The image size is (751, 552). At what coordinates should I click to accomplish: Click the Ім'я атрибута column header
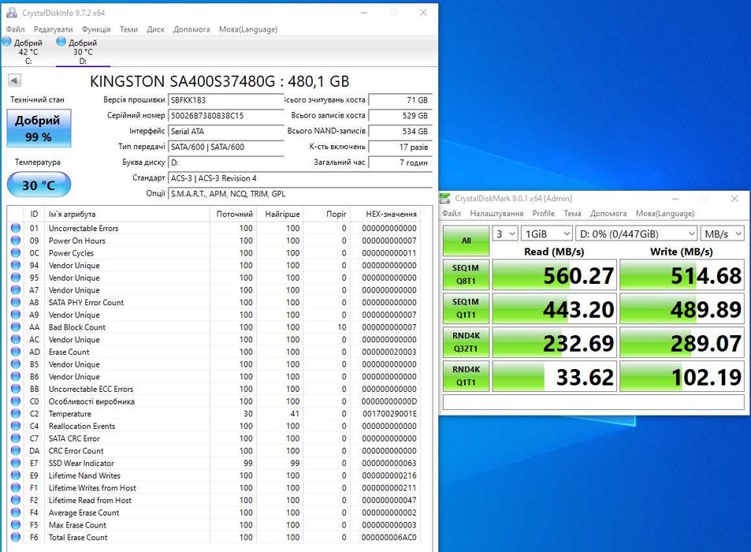126,214
